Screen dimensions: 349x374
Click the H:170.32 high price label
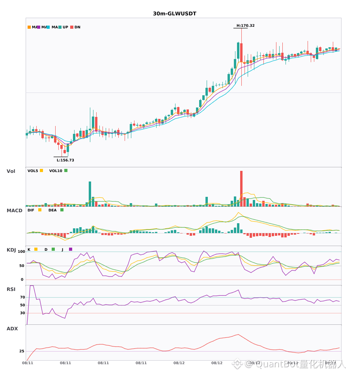pos(246,26)
